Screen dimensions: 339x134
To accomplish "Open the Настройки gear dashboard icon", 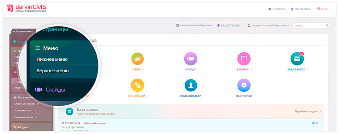I will click(x=244, y=85).
